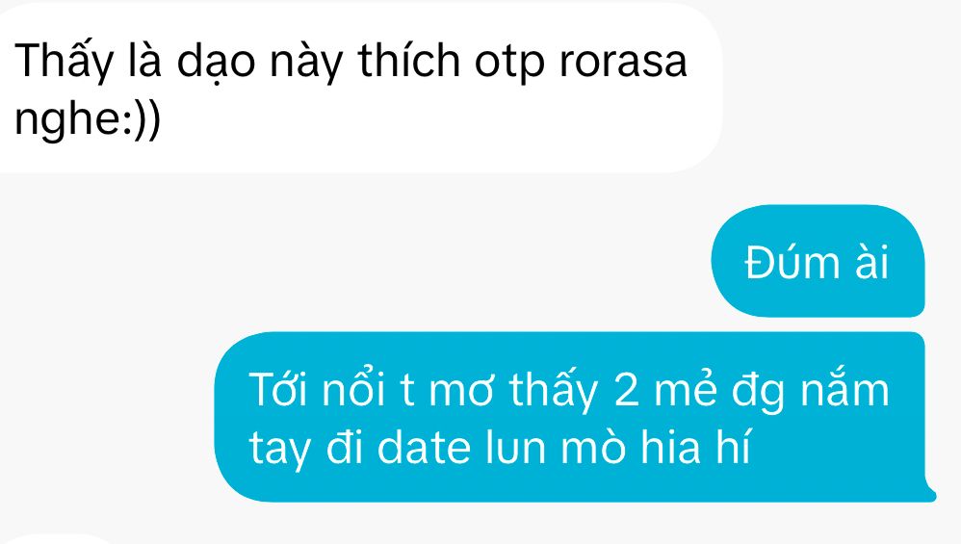Select the blue "Đúm ài" message bubble
The height and width of the screenshot is (544, 961).
(818, 261)
